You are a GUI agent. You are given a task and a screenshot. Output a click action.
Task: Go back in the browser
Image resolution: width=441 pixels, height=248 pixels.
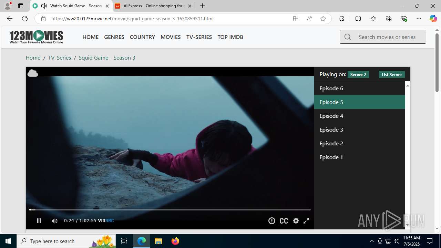(x=9, y=19)
